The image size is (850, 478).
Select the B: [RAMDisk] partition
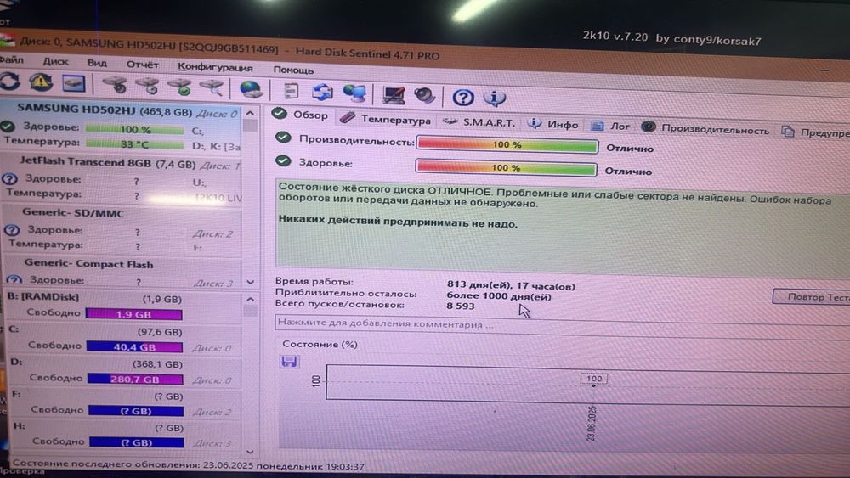tap(123, 306)
